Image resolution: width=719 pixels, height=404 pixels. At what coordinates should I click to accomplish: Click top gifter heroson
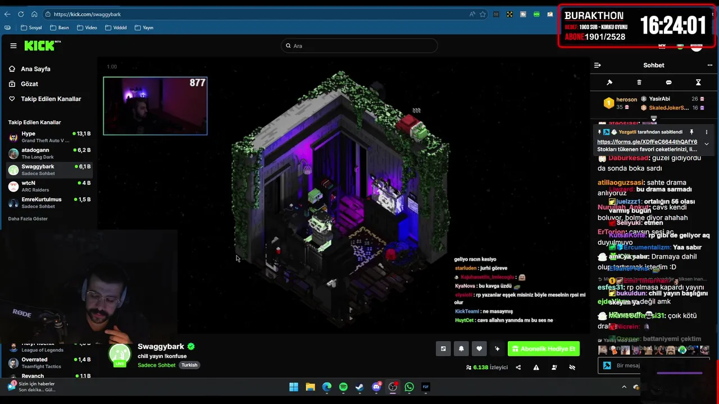(621, 103)
